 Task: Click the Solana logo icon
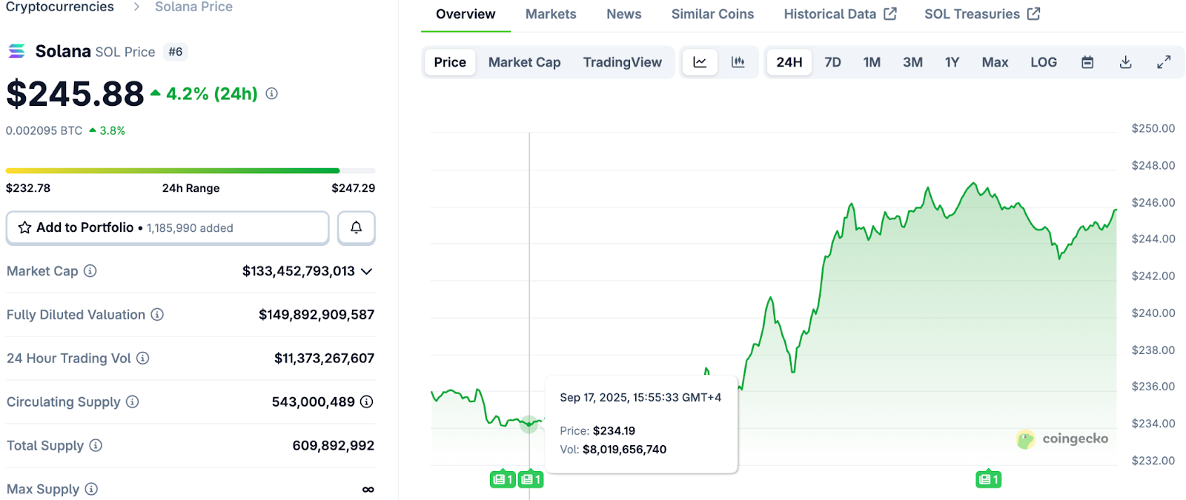coord(16,51)
